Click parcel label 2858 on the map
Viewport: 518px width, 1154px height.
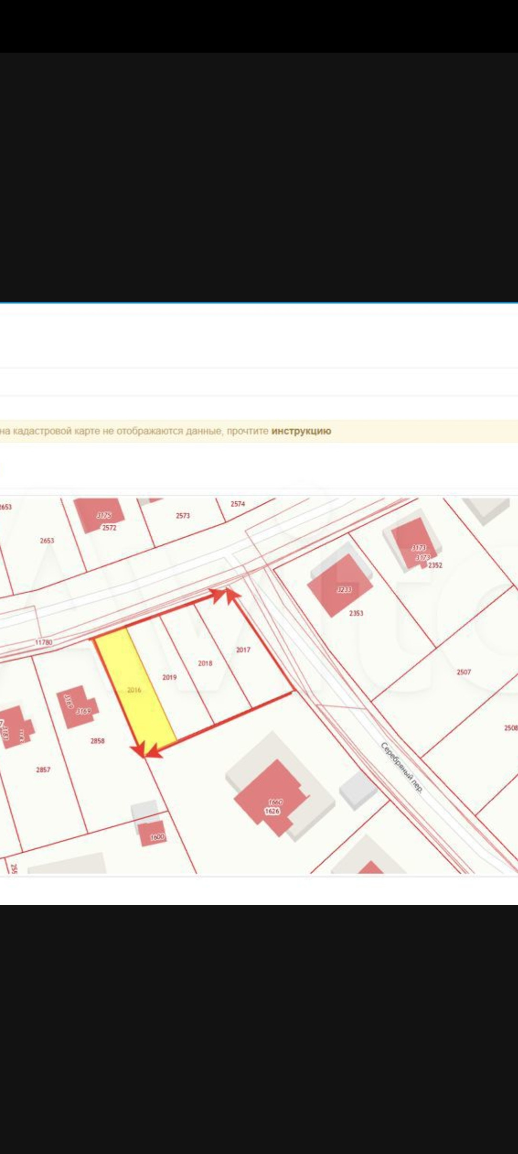97,741
